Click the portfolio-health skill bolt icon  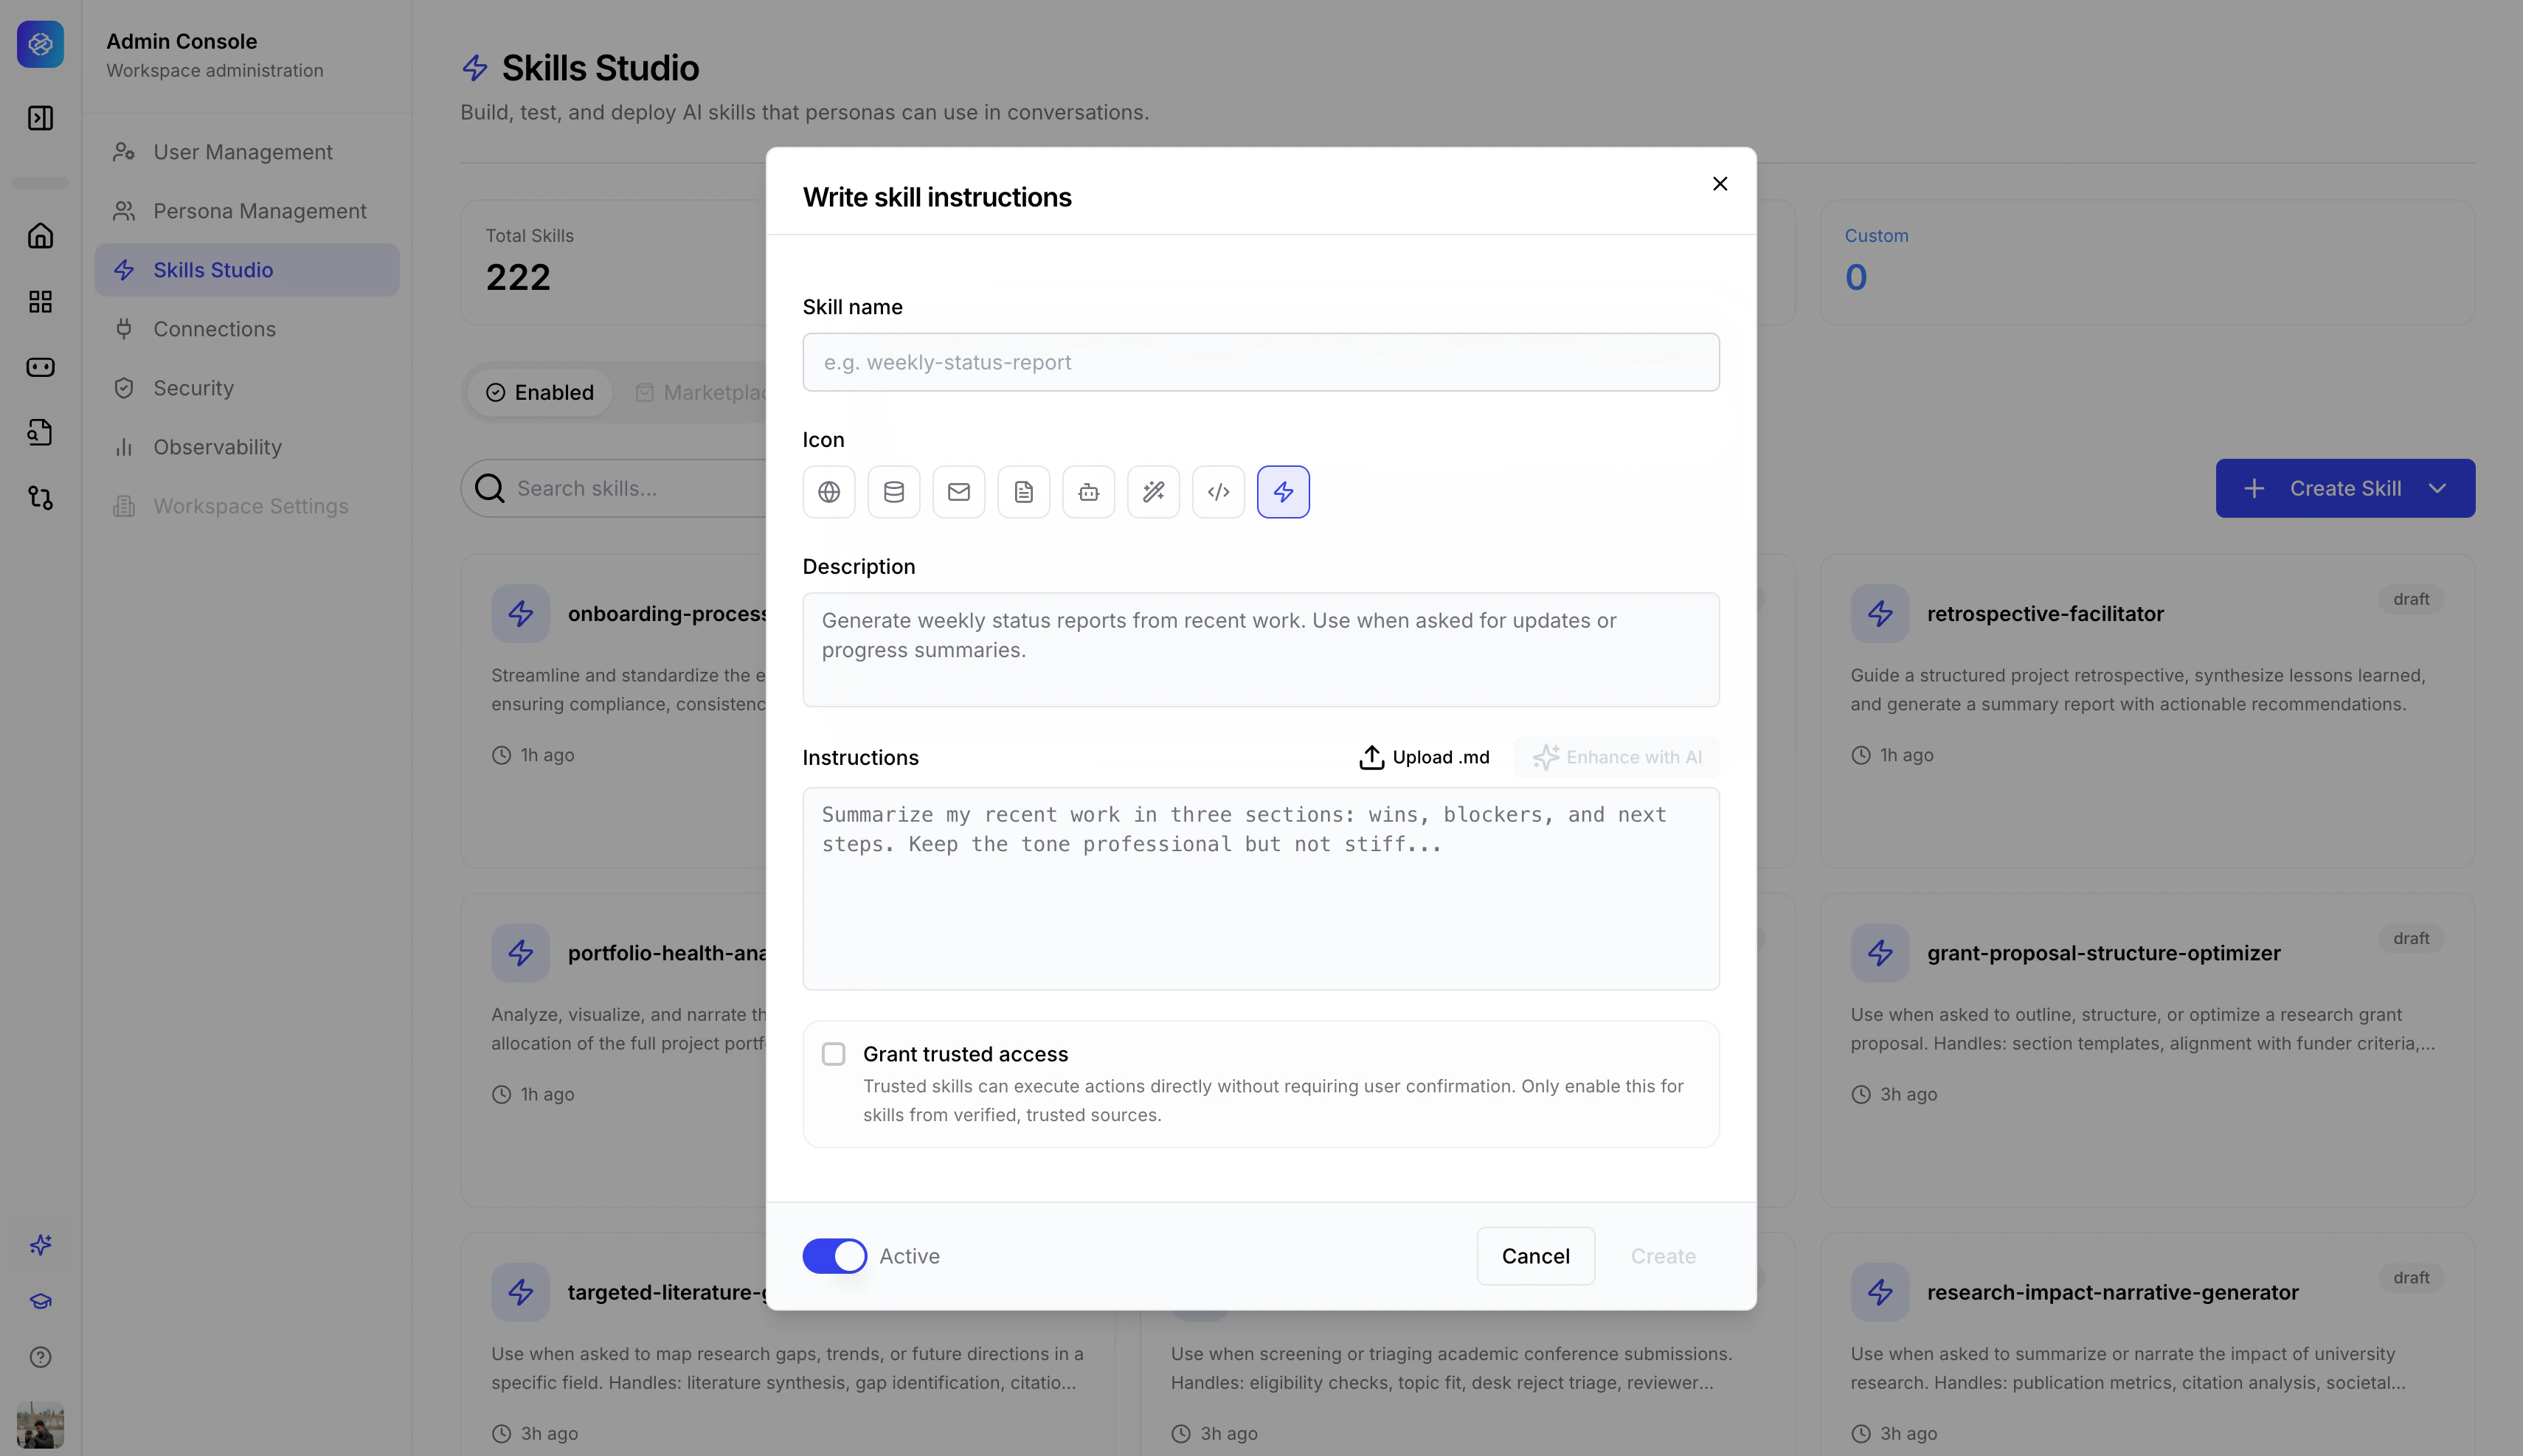tap(520, 953)
